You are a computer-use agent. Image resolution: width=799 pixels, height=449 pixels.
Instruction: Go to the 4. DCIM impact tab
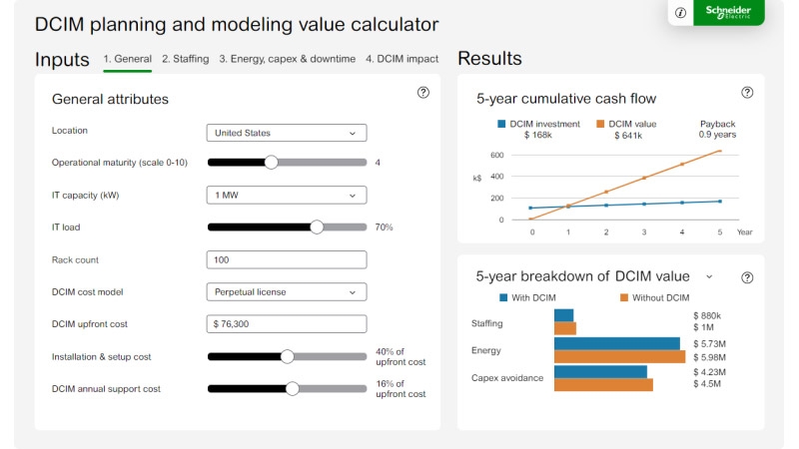point(401,59)
